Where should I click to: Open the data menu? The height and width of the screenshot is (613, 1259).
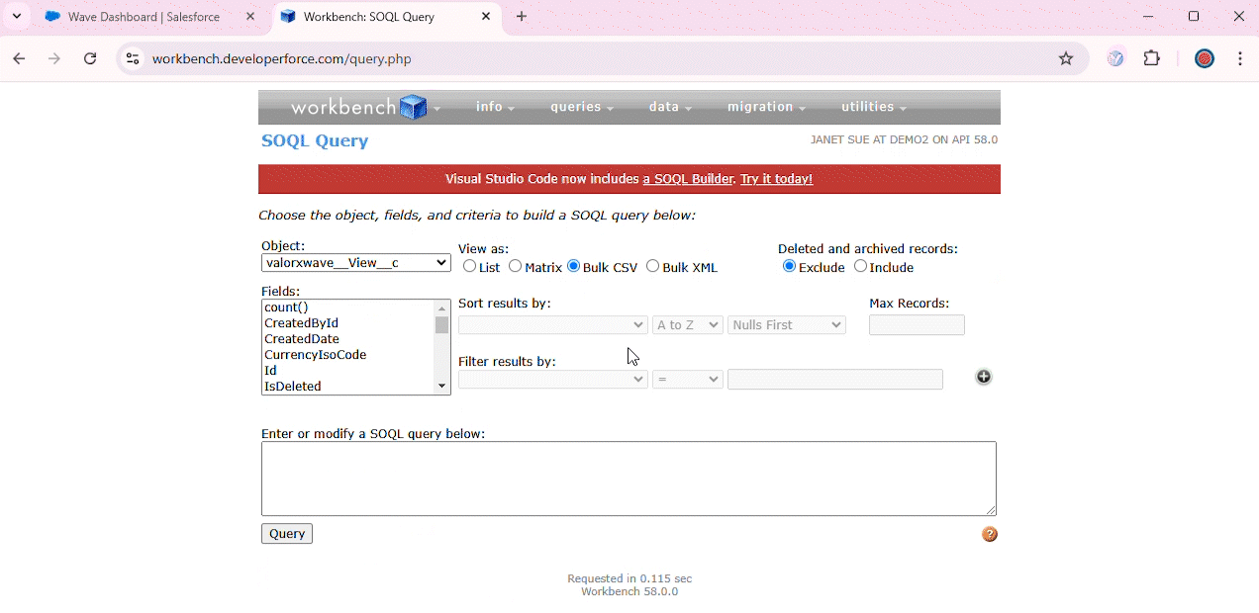pos(670,107)
